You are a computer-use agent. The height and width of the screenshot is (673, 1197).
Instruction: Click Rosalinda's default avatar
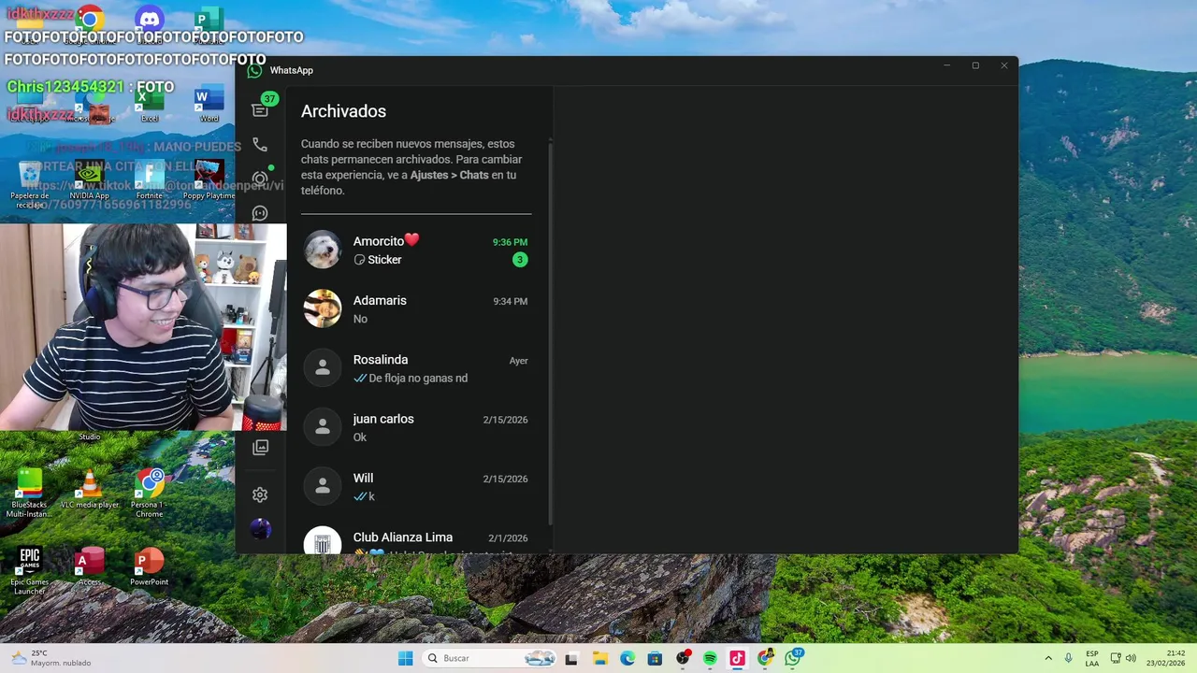323,368
